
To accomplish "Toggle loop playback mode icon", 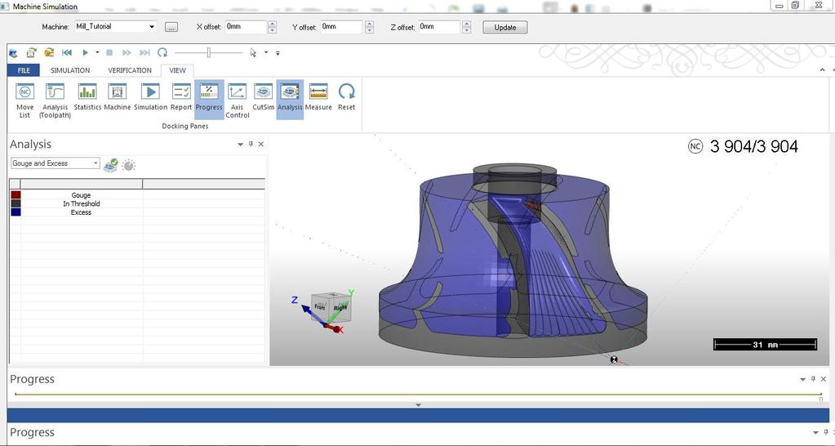I will (x=162, y=52).
